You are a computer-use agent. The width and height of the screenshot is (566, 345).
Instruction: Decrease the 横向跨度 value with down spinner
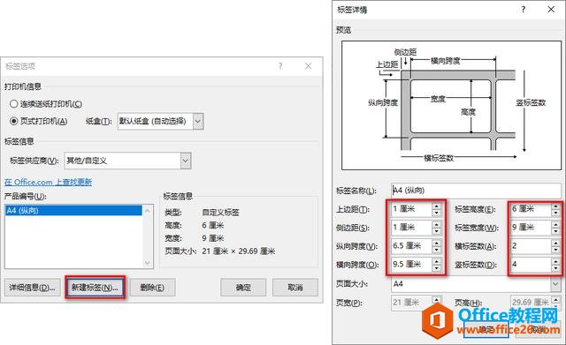pyautogui.click(x=437, y=268)
